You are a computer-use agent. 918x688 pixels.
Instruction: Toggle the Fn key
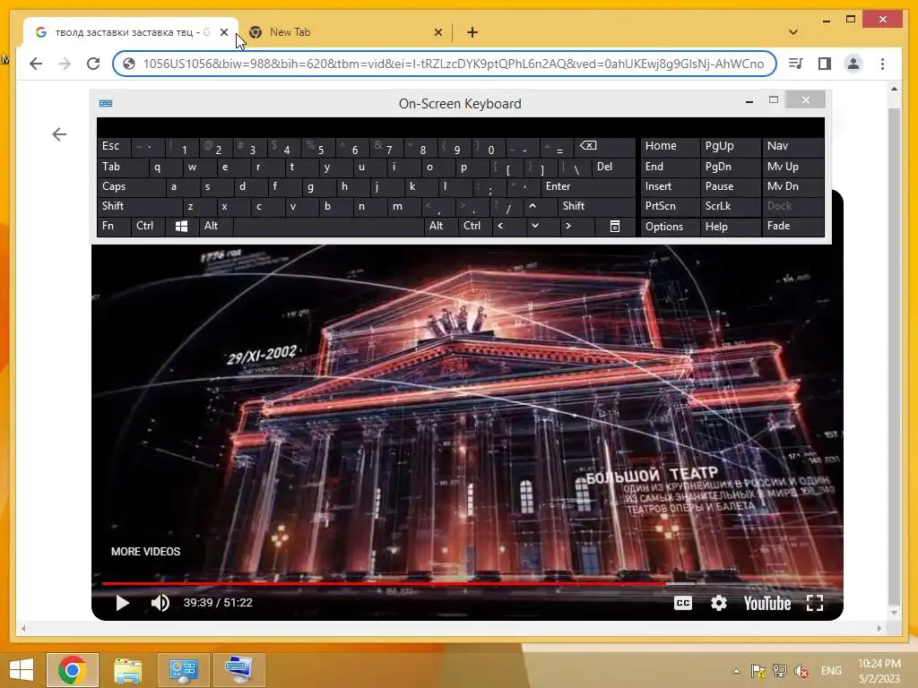coord(114,227)
